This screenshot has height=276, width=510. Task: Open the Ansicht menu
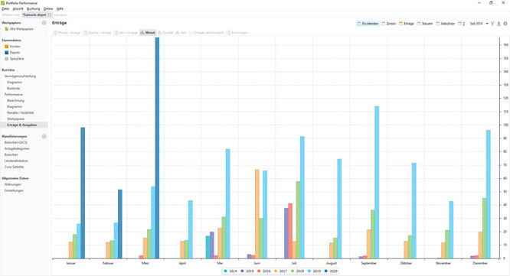[18, 8]
